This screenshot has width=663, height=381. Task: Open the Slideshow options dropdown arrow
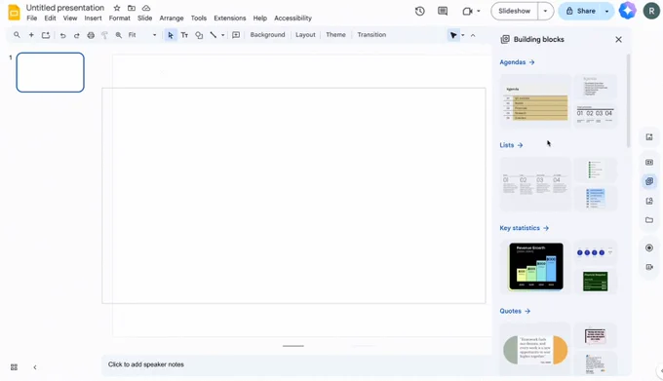[545, 11]
